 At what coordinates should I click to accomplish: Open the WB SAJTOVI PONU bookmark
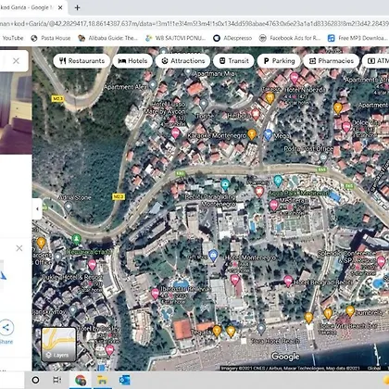pos(175,38)
